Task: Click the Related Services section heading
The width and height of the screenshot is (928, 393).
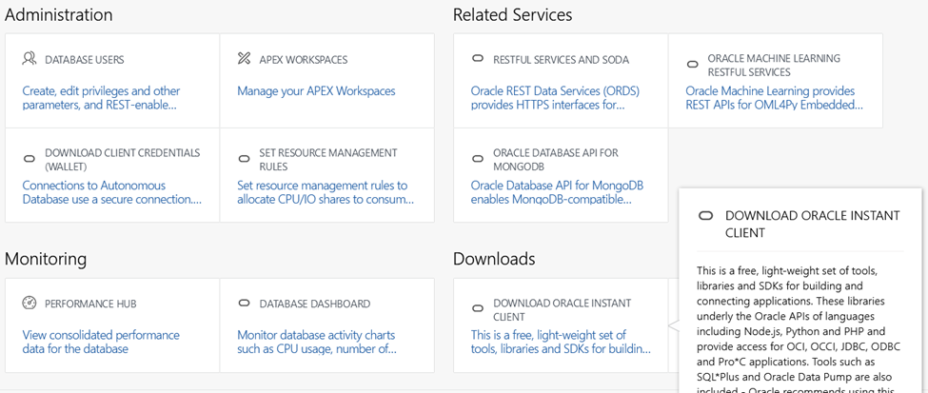Action: (x=512, y=15)
